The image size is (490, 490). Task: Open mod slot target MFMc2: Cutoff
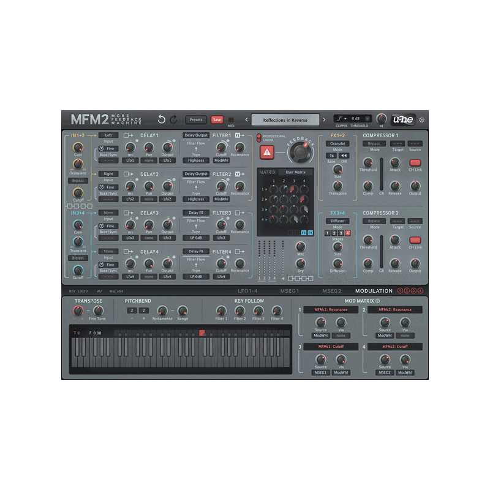395,347
